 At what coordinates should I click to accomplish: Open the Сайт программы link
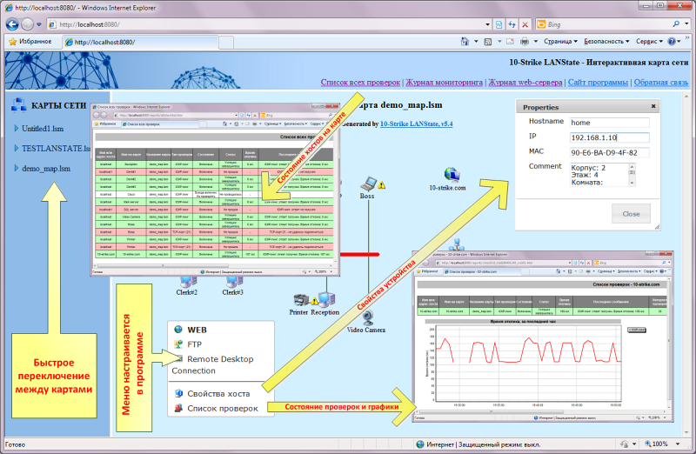coord(598,82)
